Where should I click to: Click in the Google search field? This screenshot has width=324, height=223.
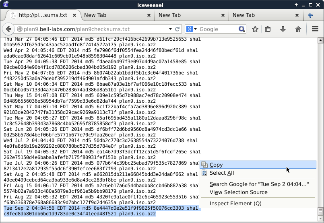[217, 29]
